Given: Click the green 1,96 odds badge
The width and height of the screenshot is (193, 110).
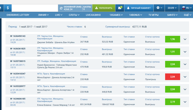Looking at the screenshot, I should click(x=172, y=39).
